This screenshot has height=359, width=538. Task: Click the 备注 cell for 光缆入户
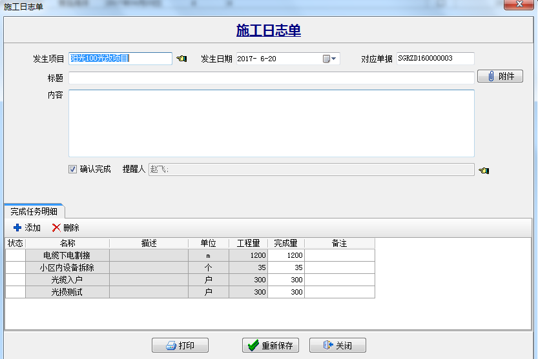point(339,280)
